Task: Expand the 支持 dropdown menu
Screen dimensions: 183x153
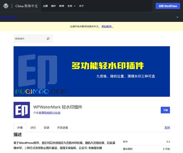Action: click(x=71, y=6)
